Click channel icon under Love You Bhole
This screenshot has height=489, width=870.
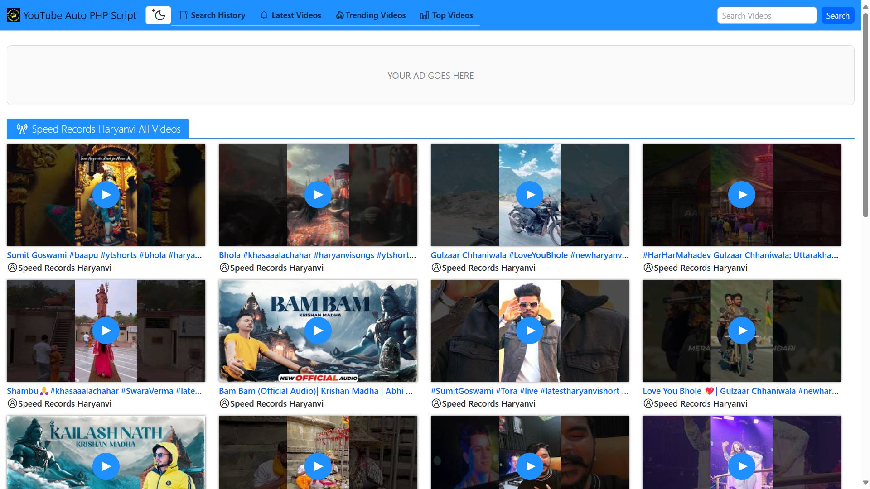[x=648, y=403]
